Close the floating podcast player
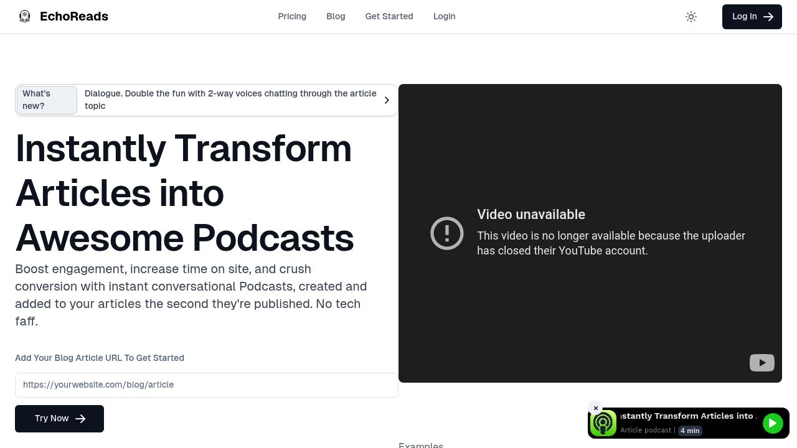 point(596,408)
